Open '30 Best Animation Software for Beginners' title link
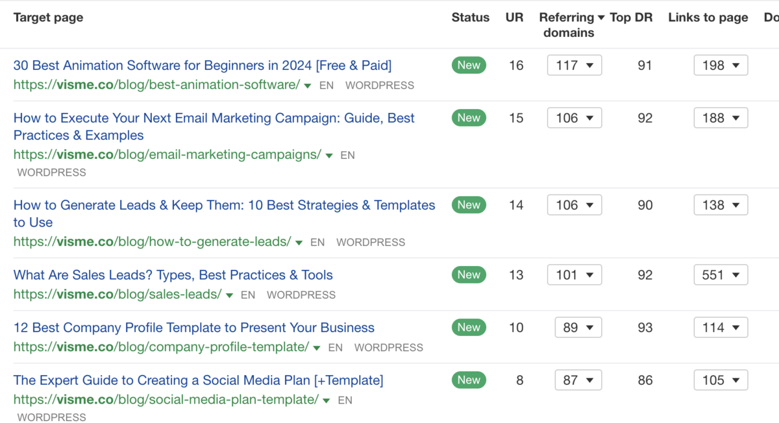The image size is (779, 423). [x=203, y=66]
